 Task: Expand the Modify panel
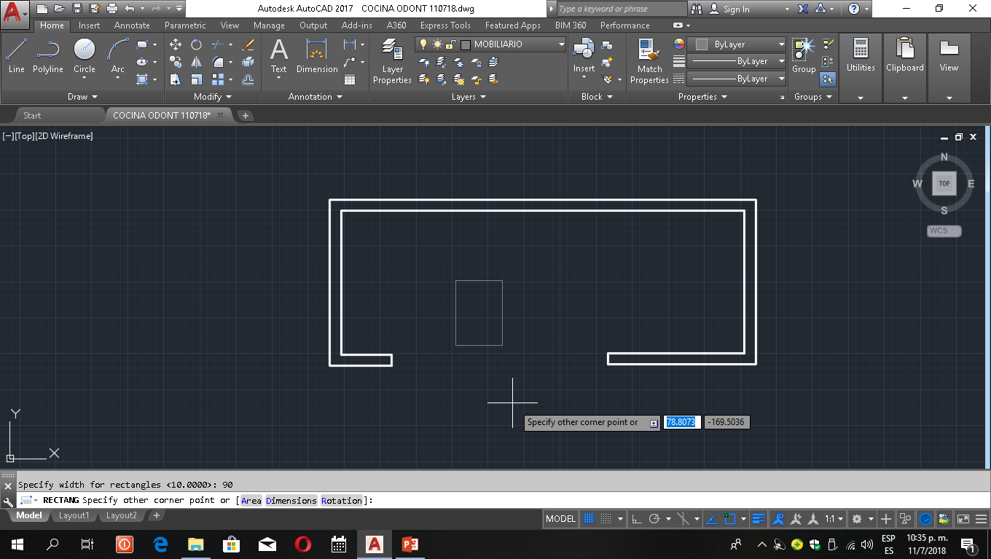[213, 96]
